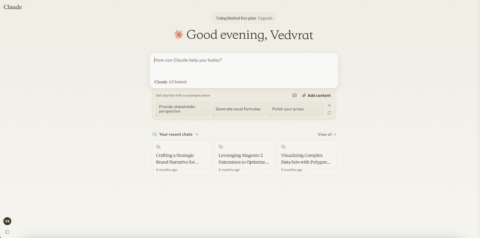Click chat icon on Visualizing Complex Data card
The height and width of the screenshot is (238, 480).
tap(283, 147)
